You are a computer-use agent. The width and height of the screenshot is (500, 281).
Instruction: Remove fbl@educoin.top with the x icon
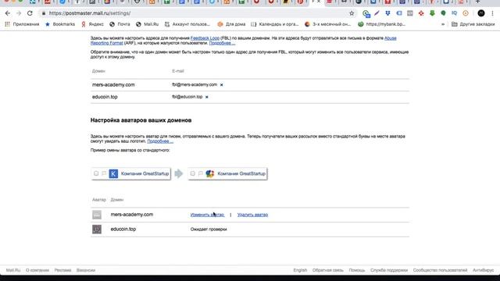pyautogui.click(x=206, y=97)
